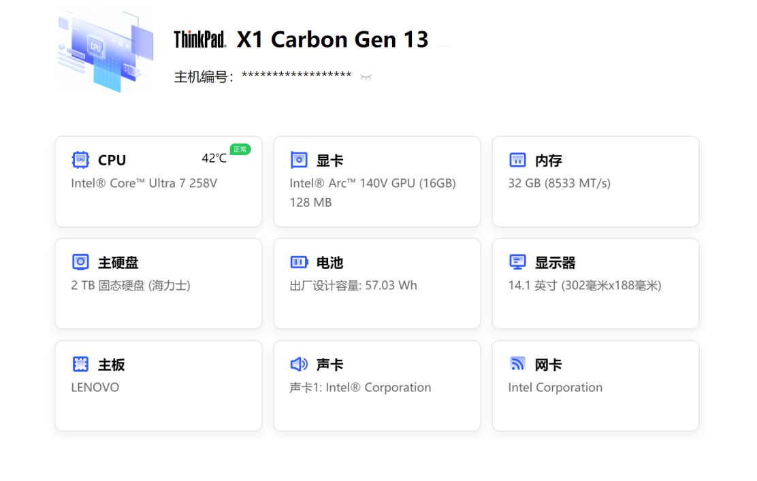Viewport: 757px width, 481px height.
Task: Click 2 TB 固态硬盘 (海力士) text
Action: coord(131,286)
